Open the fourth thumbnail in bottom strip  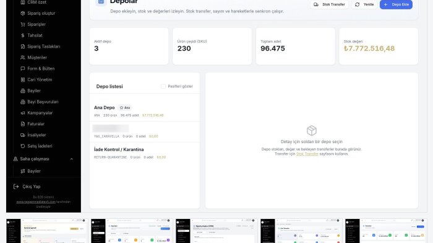[301, 231]
